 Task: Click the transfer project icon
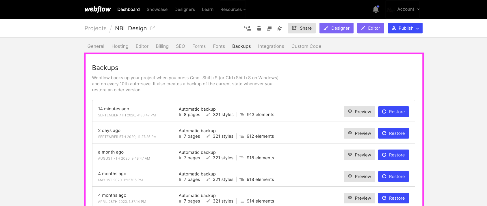[248, 28]
